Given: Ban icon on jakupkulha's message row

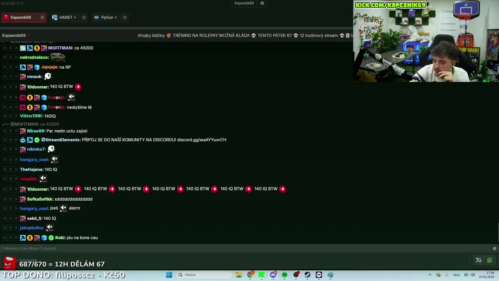Looking at the screenshot, I should click(5, 228).
